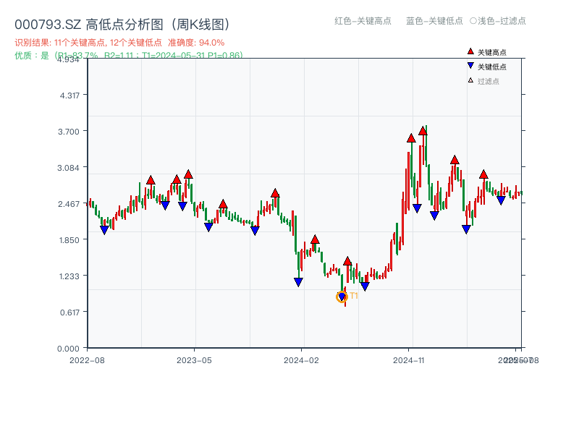Click the 3.084 y-axis value

click(68, 168)
